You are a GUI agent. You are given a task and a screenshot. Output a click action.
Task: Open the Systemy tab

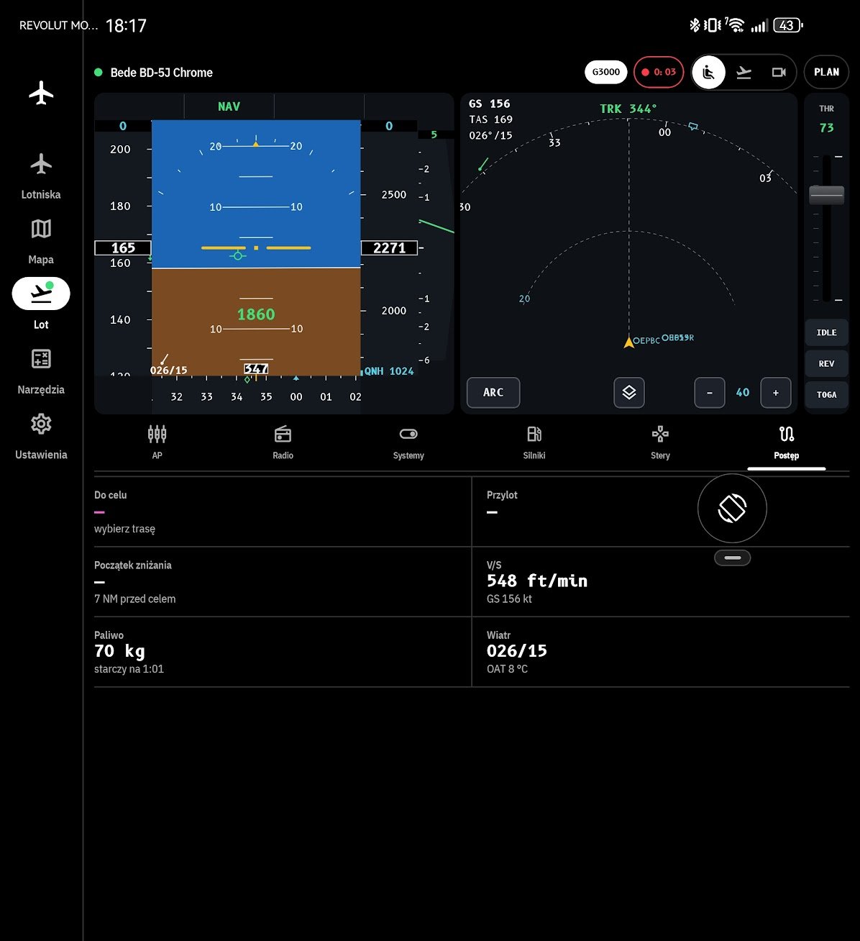(408, 442)
